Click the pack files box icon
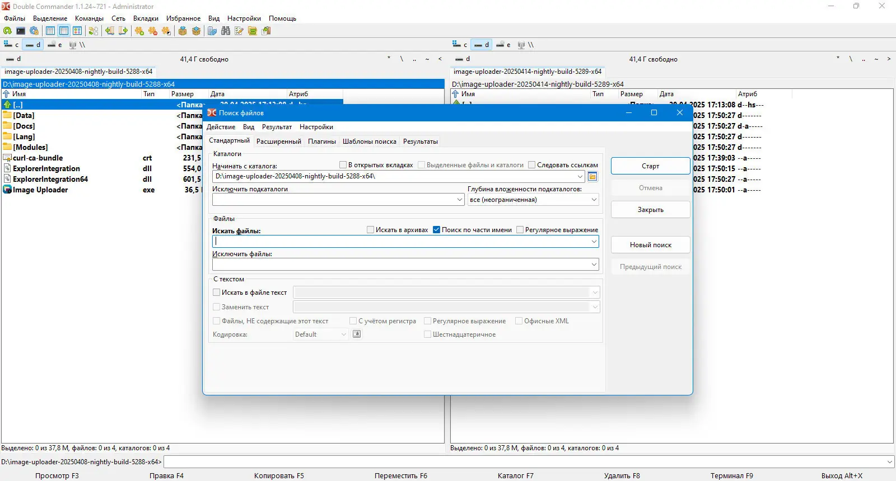The image size is (896, 481). (x=183, y=31)
